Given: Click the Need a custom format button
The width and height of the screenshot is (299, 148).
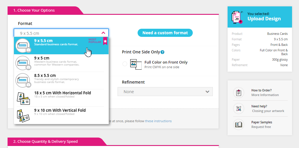Looking at the screenshot, I should coord(165,33).
